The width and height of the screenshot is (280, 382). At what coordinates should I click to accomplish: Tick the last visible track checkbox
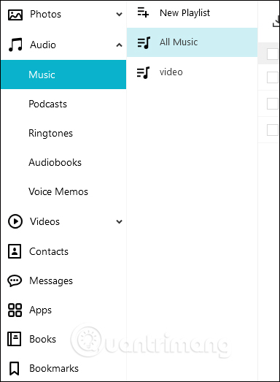(x=273, y=130)
